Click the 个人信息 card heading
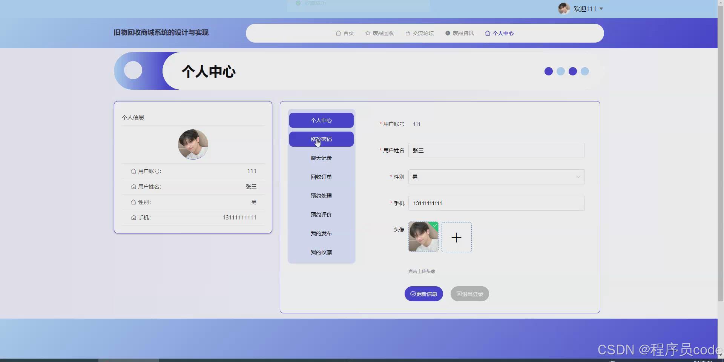The height and width of the screenshot is (362, 724). coord(133,118)
